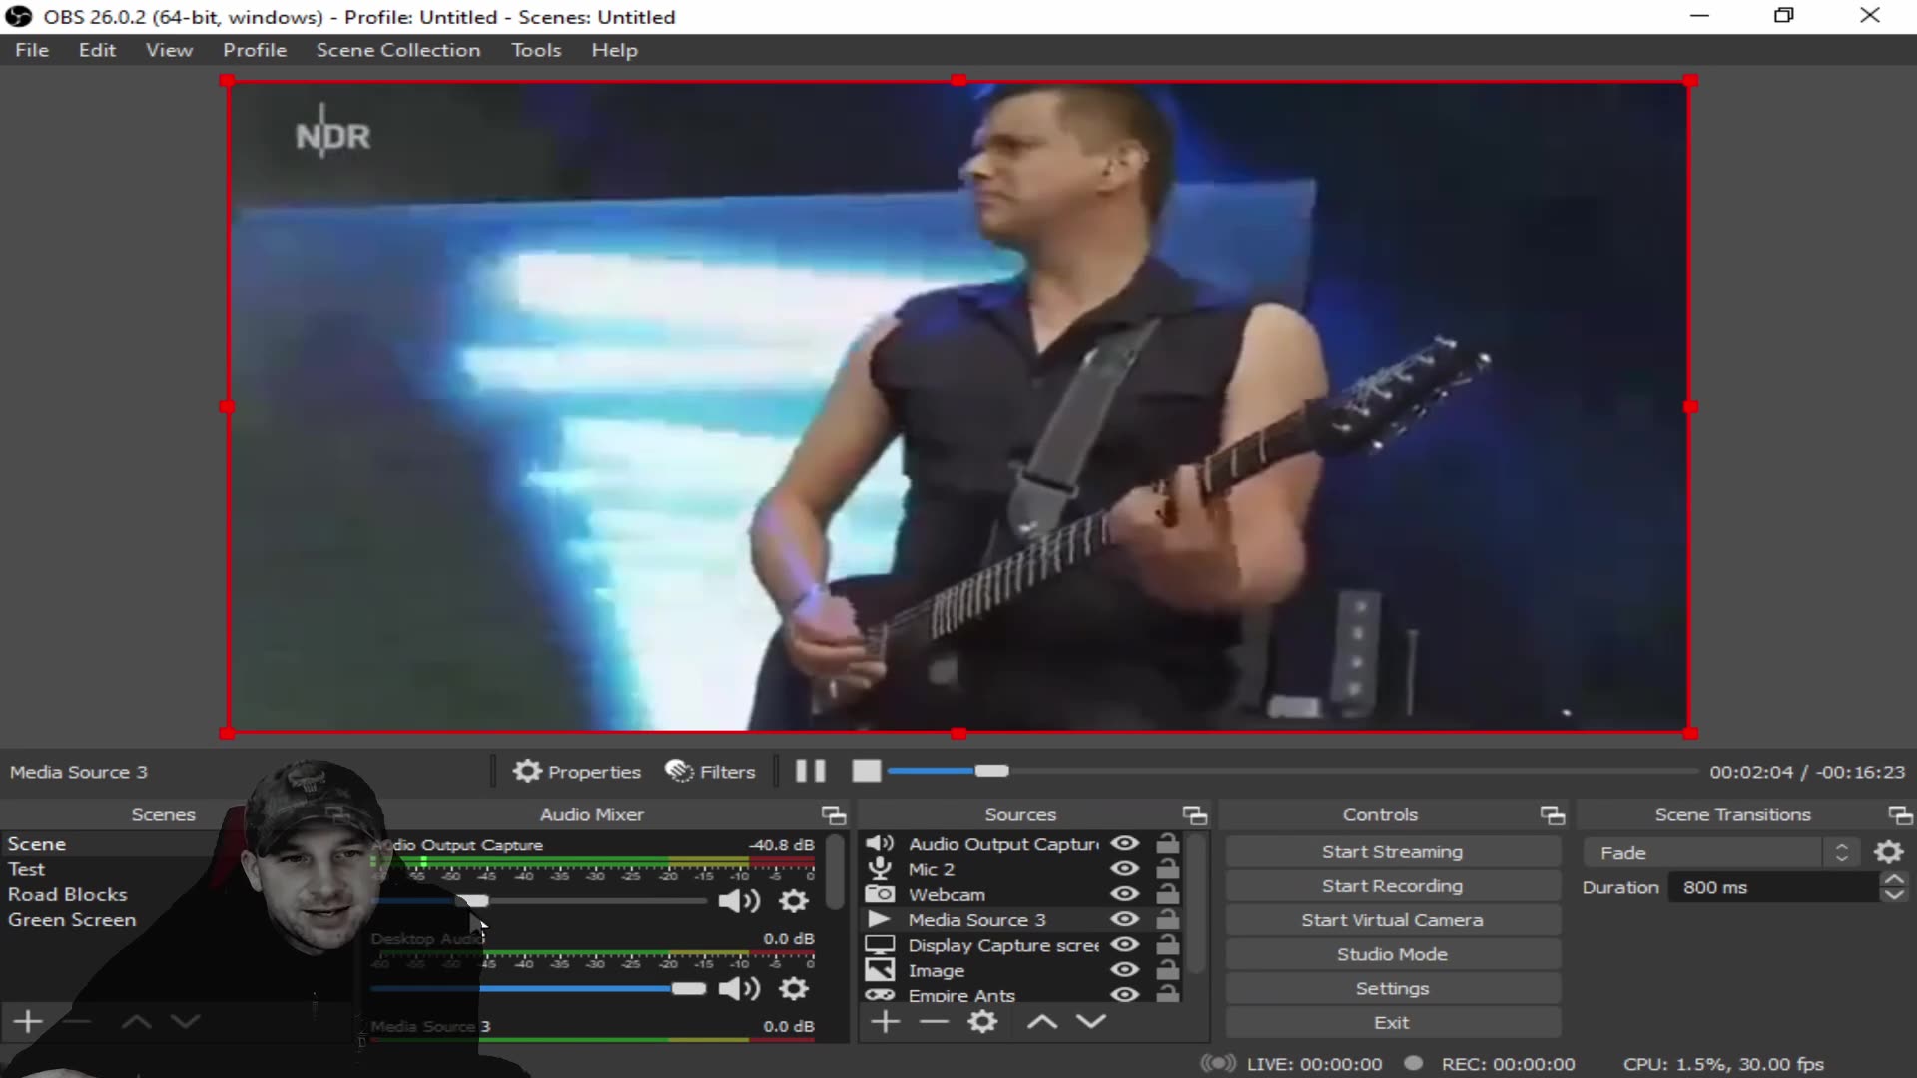This screenshot has width=1917, height=1078.
Task: Open the Scene Collection menu
Action: [397, 49]
